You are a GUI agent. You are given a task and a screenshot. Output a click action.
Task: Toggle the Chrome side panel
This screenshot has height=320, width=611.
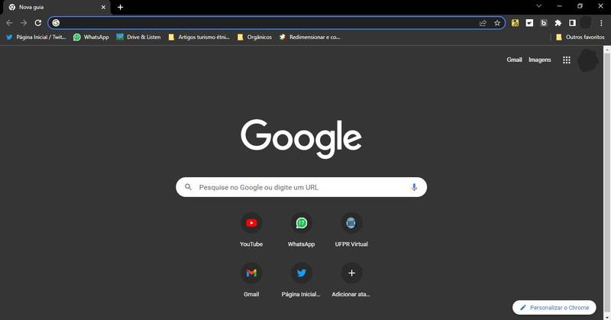[572, 23]
